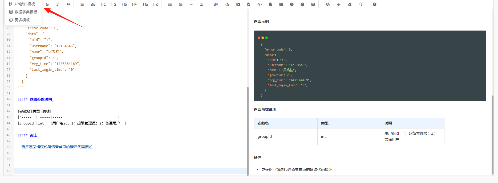Open search in the editor
Image resolution: width=498 pixels, height=183 pixels.
361,4
